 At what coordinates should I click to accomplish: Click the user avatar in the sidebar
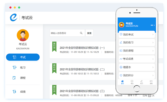[x=23, y=35]
